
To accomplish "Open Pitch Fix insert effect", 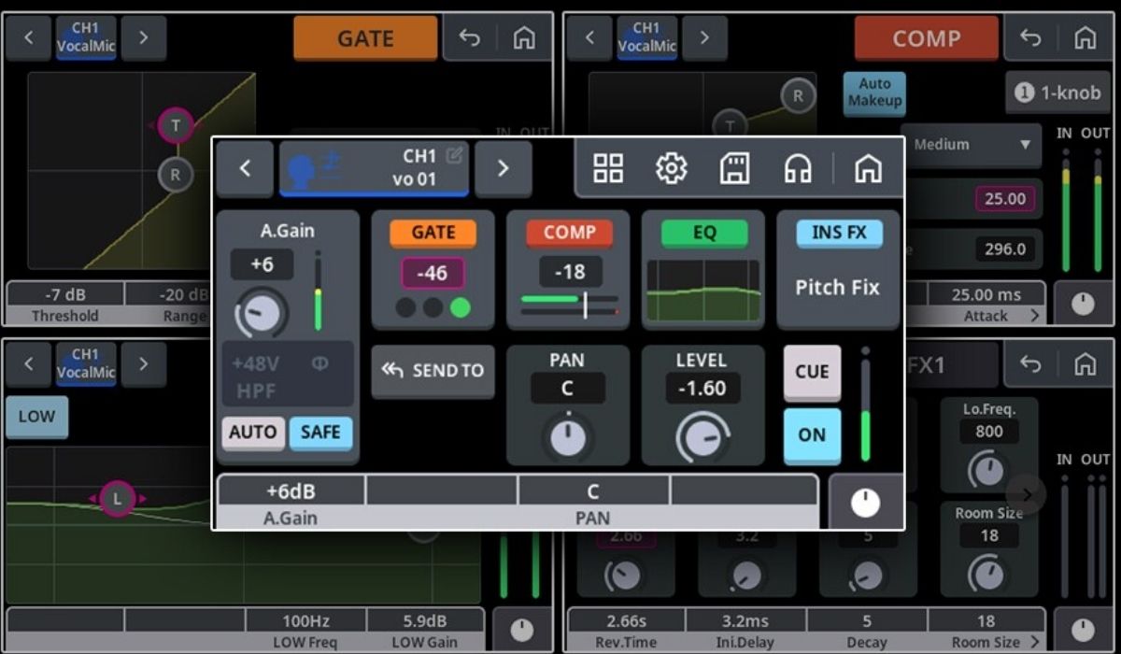I will [838, 287].
